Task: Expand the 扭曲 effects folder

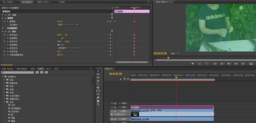Action: pyautogui.click(x=4, y=89)
